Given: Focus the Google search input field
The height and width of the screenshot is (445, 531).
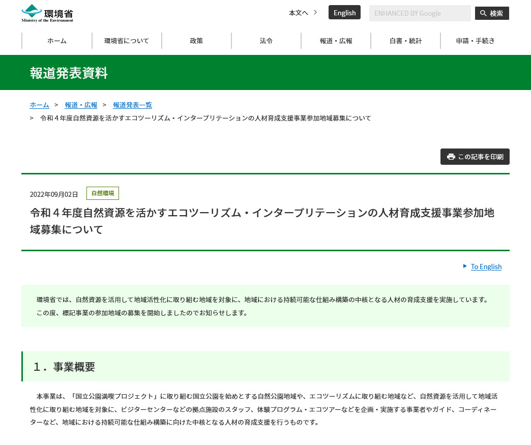Looking at the screenshot, I should 420,13.
